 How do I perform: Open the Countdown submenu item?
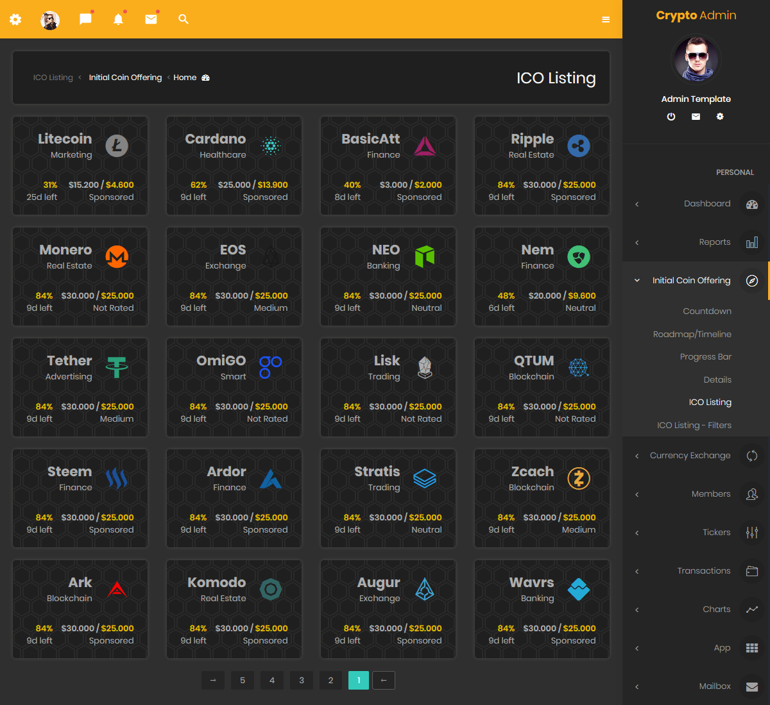pos(707,311)
